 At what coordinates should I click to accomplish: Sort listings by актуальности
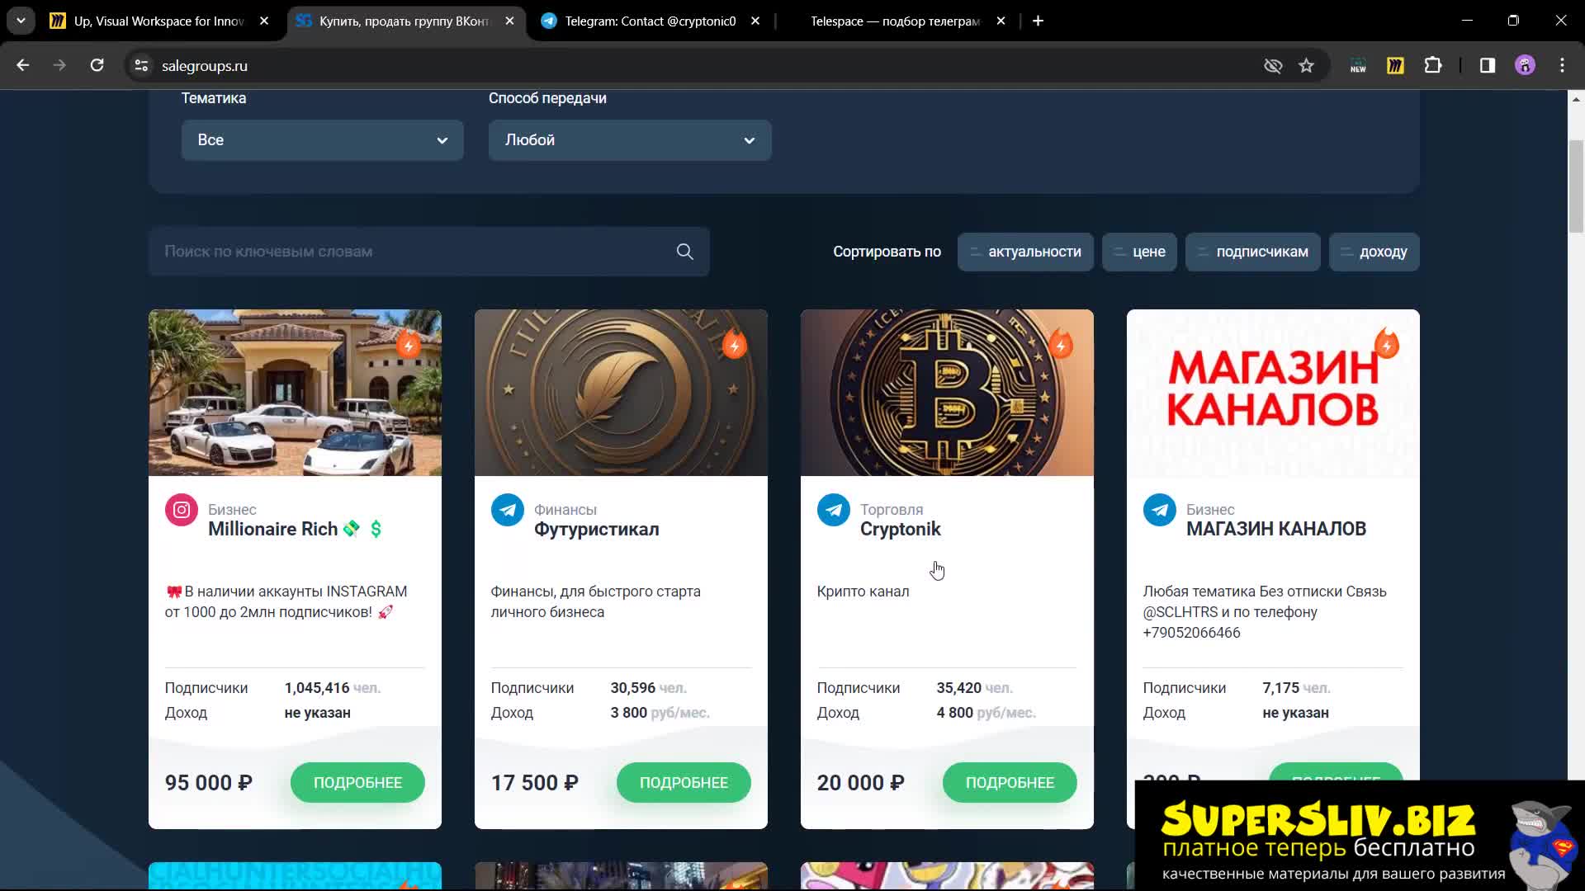tap(1025, 252)
